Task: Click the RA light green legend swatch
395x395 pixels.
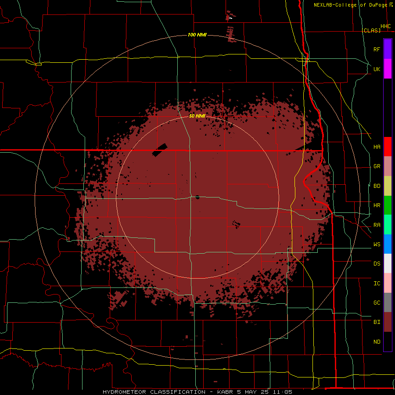Action: 388,225
